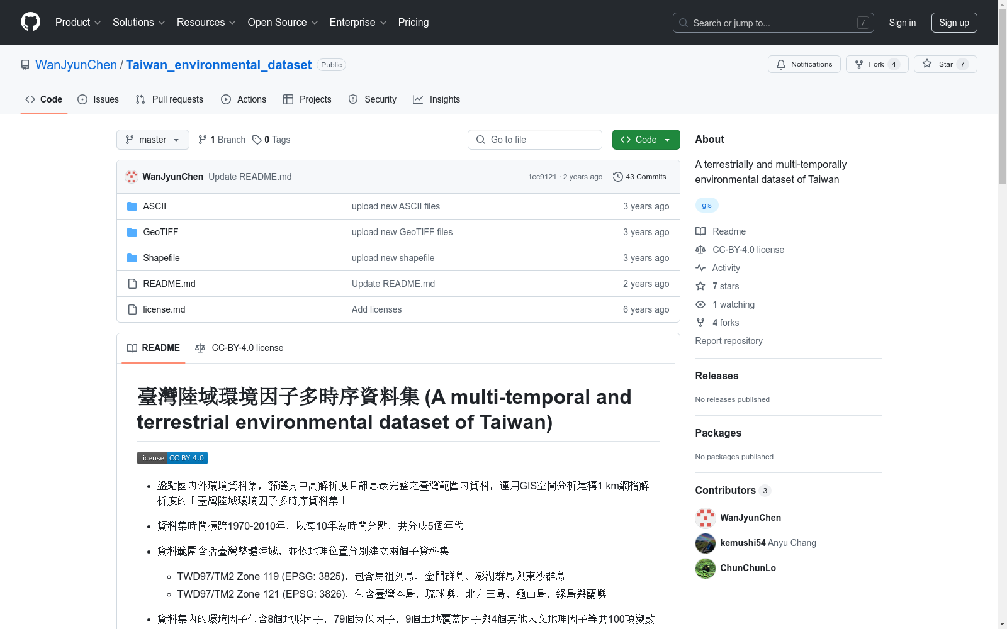1007x629 pixels.
Task: Expand the Enterprise menu
Action: pos(358,23)
